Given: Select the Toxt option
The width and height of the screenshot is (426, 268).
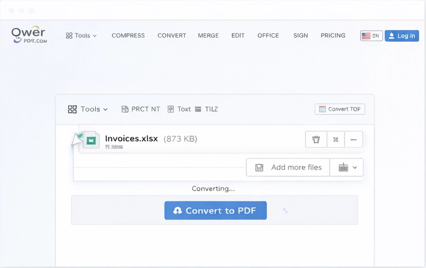Looking at the screenshot, I should (179, 109).
